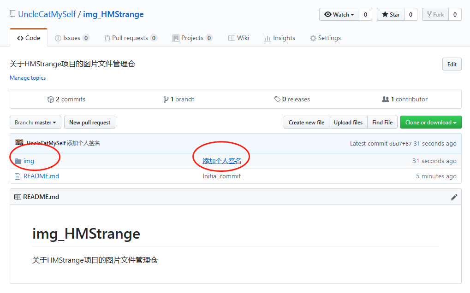Click the folder icon beside img

coord(18,161)
